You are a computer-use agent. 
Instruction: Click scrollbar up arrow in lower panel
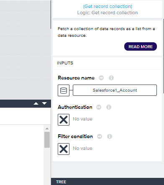(x=47, y=128)
